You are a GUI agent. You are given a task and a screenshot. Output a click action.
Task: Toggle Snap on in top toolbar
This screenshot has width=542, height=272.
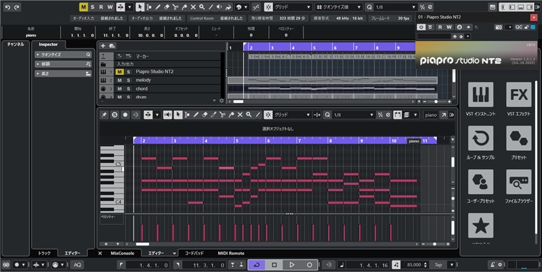(x=268, y=7)
